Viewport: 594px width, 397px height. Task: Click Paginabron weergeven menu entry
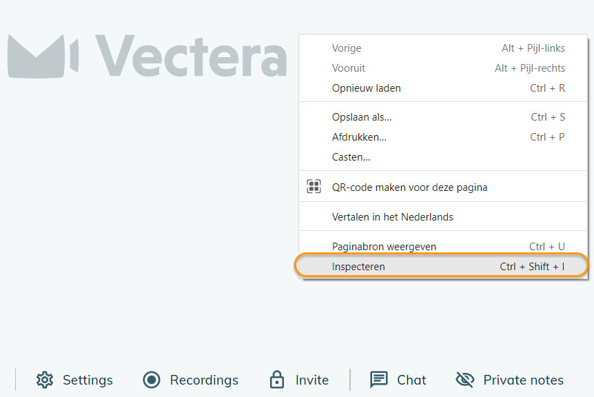[x=384, y=246]
